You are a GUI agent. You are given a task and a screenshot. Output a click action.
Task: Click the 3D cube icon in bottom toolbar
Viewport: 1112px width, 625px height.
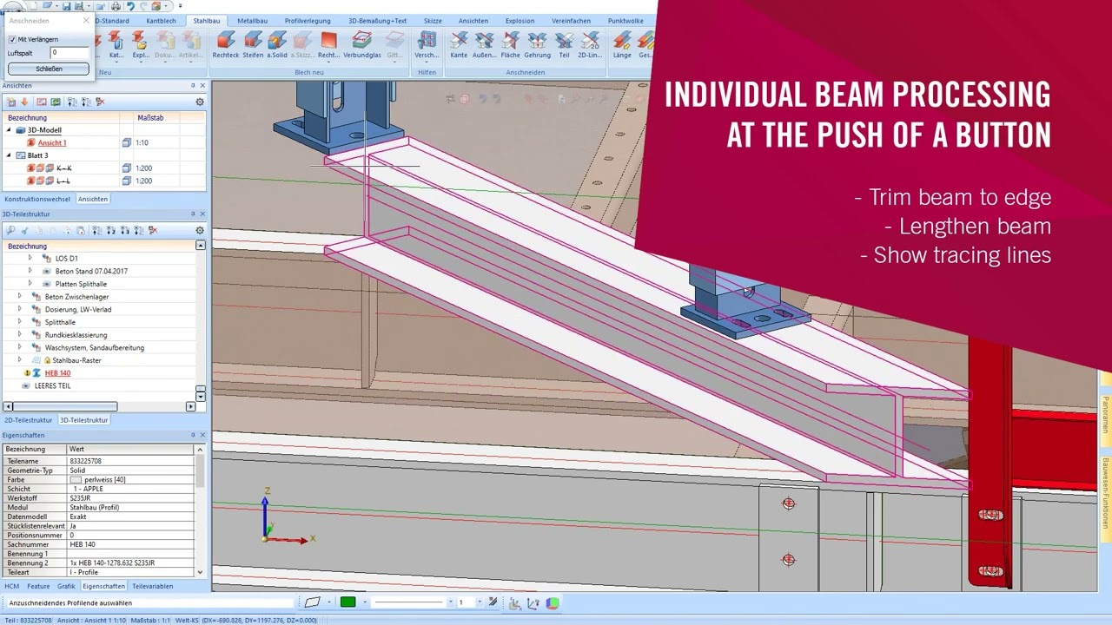[553, 602]
